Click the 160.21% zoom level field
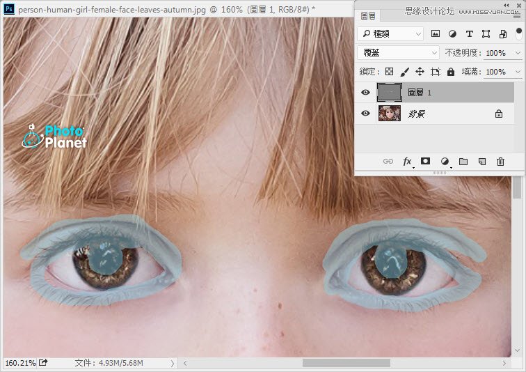526x372 pixels. point(20,363)
